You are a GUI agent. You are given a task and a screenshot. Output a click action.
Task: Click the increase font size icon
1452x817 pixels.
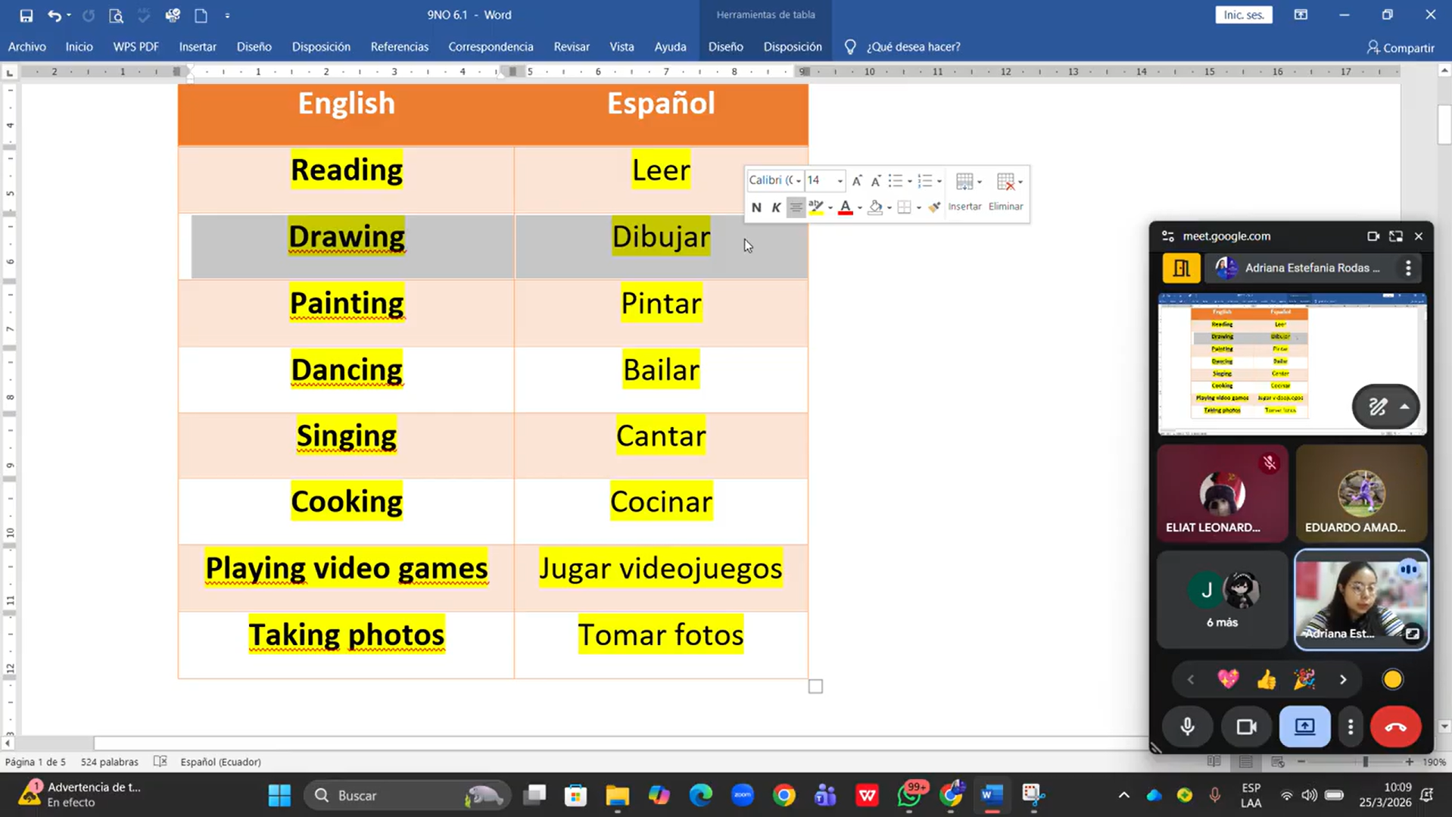(857, 181)
